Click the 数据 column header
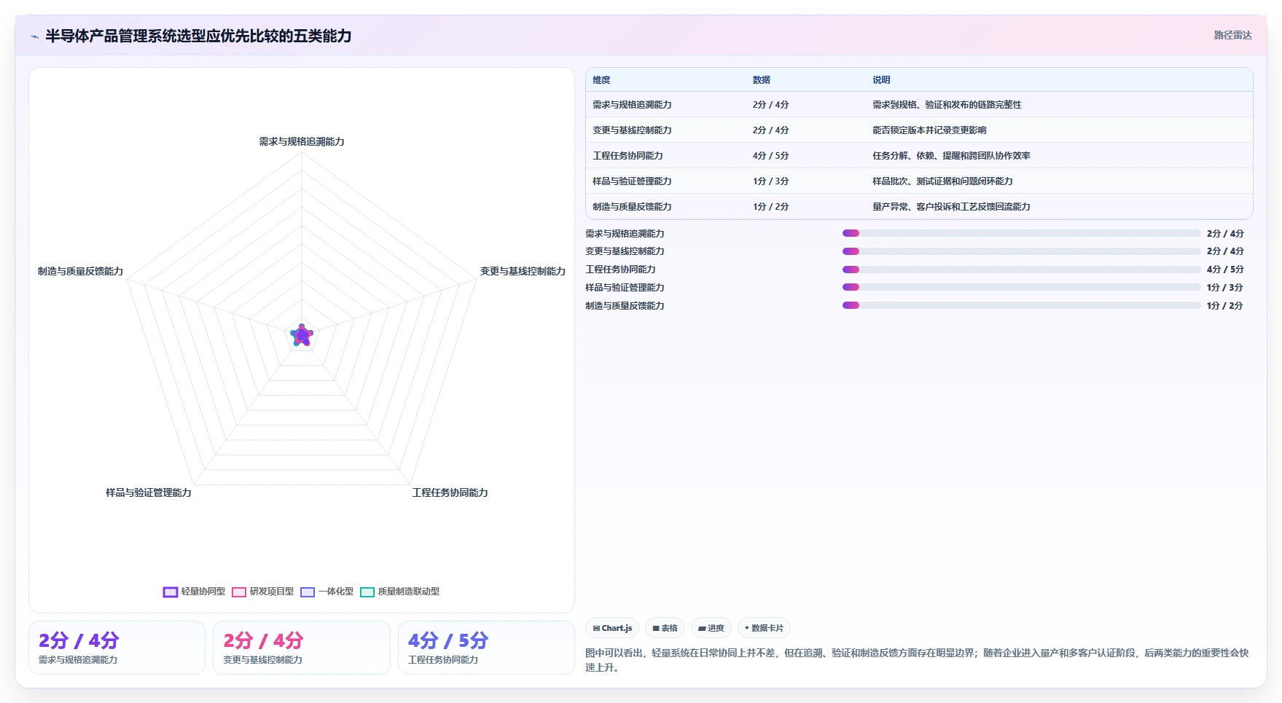 coord(762,80)
